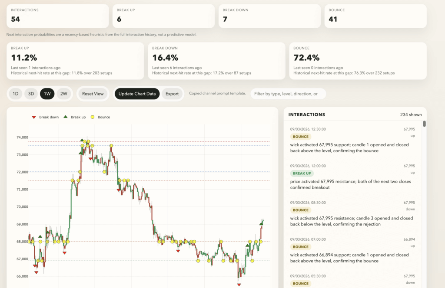The image size is (445, 288).
Task: Click break down marker below the chart's lowest candle
Action: 239,285
